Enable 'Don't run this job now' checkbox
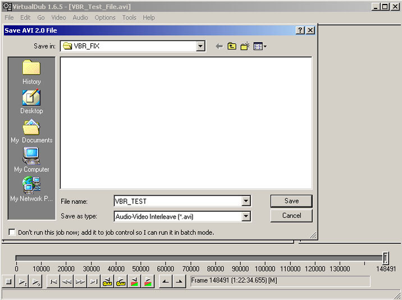402x300 pixels. 12,232
